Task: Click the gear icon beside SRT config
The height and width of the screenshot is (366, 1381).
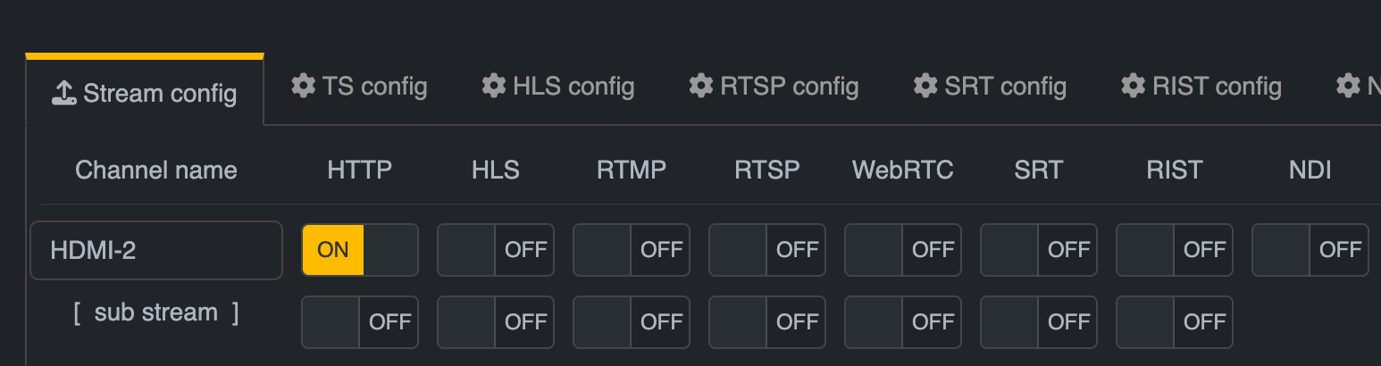Action: coord(925,87)
